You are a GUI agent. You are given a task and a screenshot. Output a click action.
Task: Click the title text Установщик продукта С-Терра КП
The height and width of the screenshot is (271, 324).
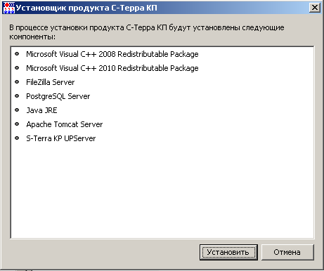(86, 8)
